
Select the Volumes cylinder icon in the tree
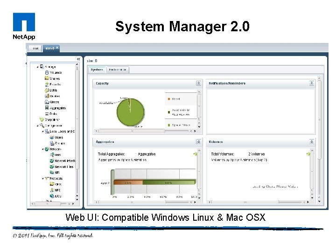(47, 73)
